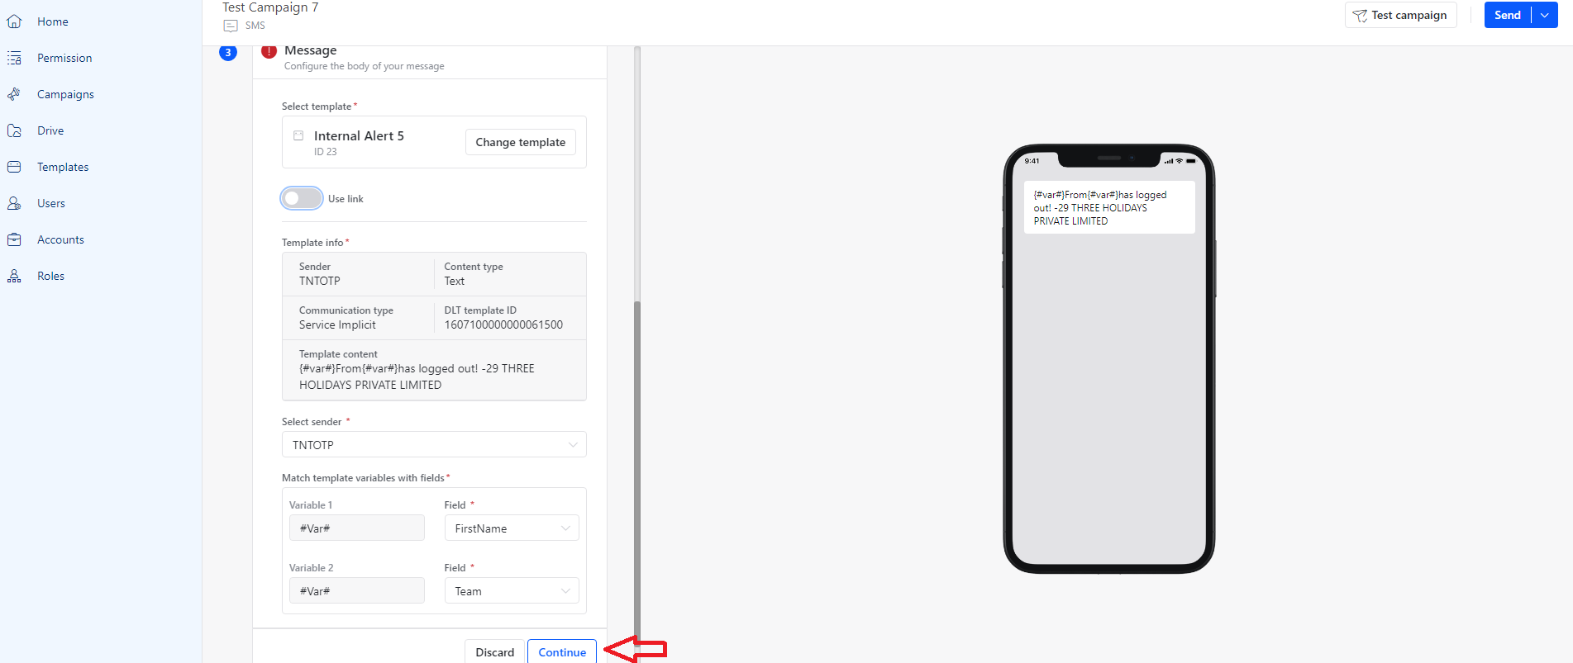
Task: Click the Service Implicit communication type text
Action: click(x=337, y=324)
